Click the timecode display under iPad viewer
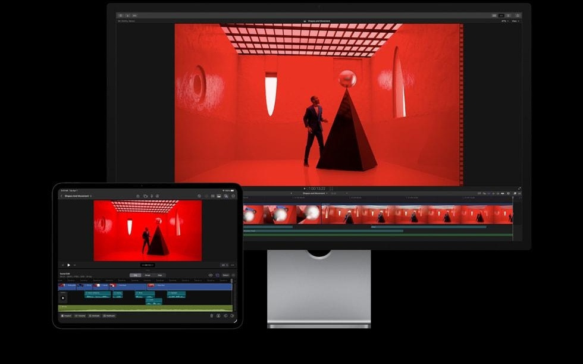583x364 pixels. (x=147, y=265)
